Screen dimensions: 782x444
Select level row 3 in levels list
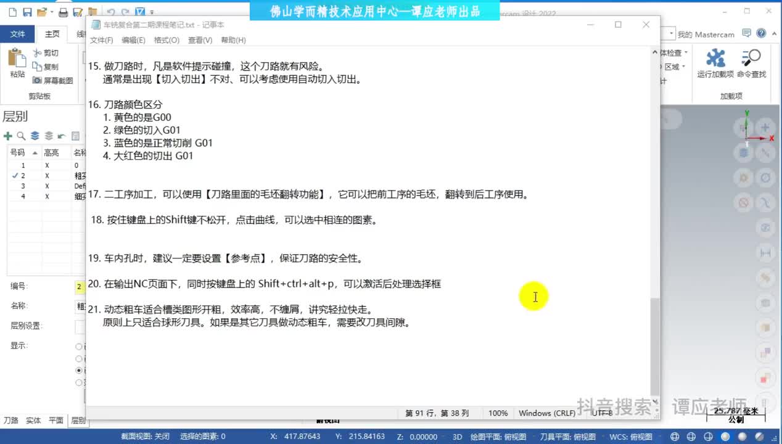46,186
